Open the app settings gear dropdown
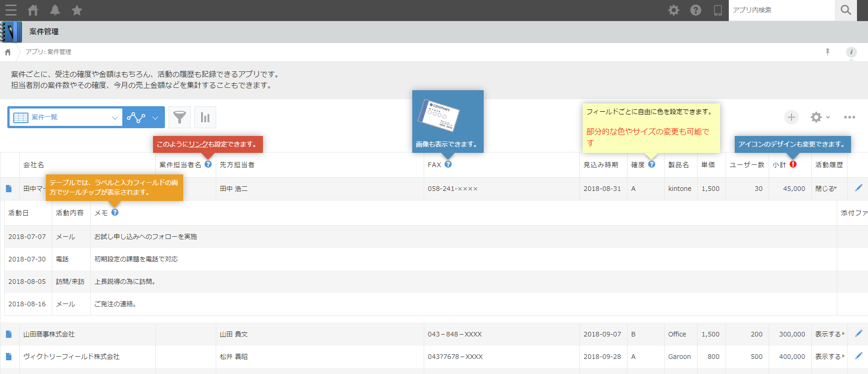Image resolution: width=868 pixels, height=374 pixels. coord(820,117)
